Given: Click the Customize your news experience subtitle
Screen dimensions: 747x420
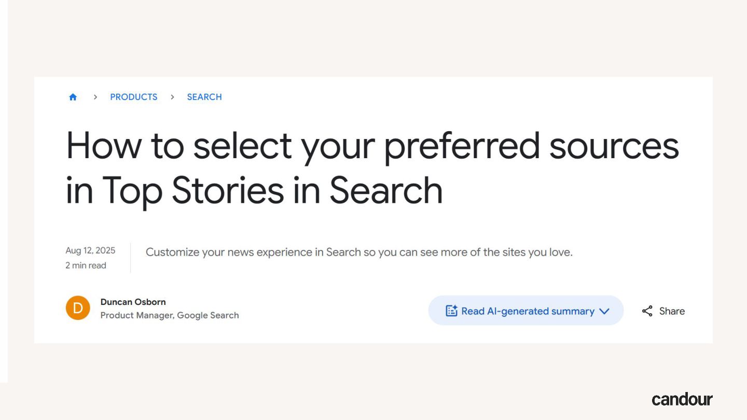Looking at the screenshot, I should click(x=359, y=253).
